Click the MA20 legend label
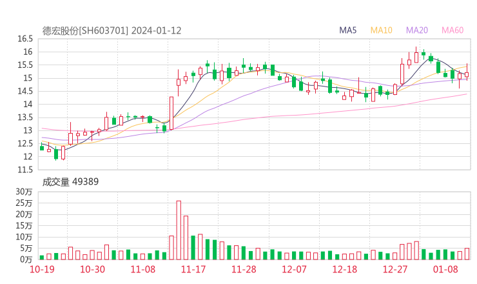 [x=417, y=30]
